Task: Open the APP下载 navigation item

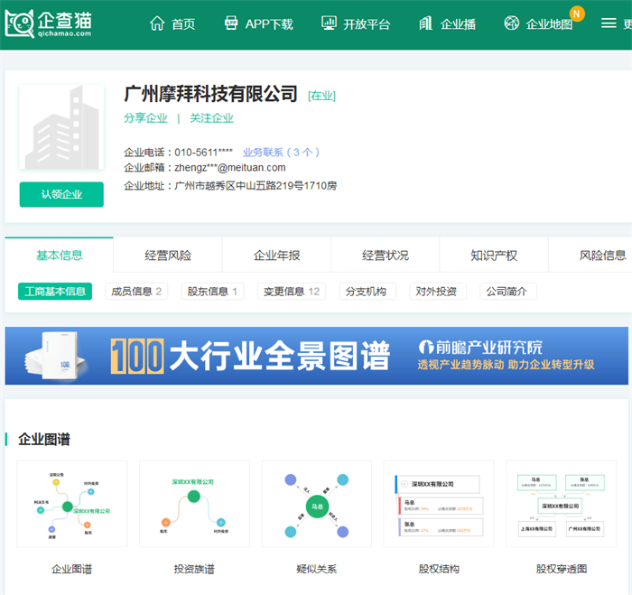Action: (x=269, y=24)
